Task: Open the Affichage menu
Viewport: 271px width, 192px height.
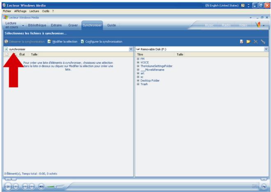Action: point(20,11)
